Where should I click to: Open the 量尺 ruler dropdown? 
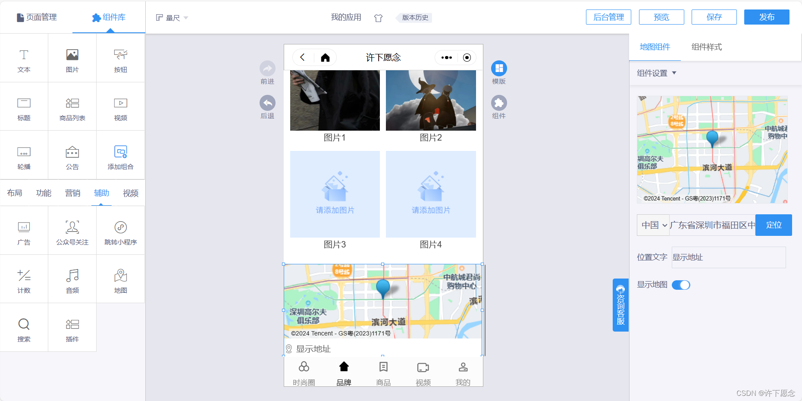(172, 18)
